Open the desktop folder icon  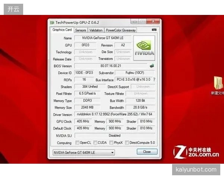[218, 83]
